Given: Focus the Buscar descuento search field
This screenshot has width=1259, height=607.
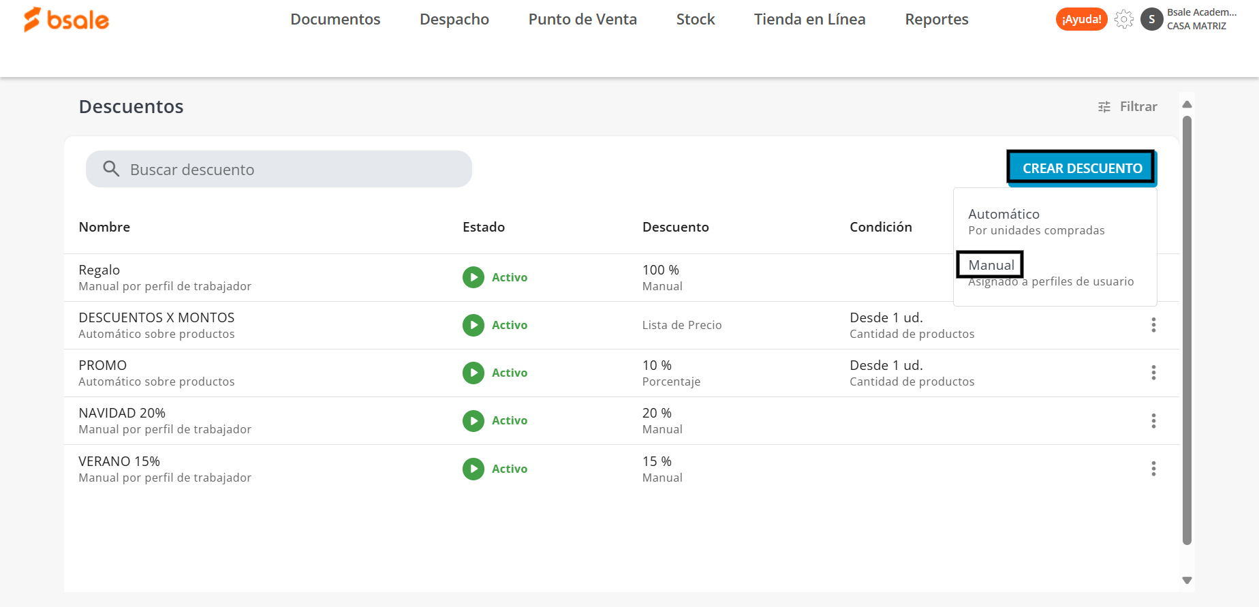Looking at the screenshot, I should click(x=279, y=169).
